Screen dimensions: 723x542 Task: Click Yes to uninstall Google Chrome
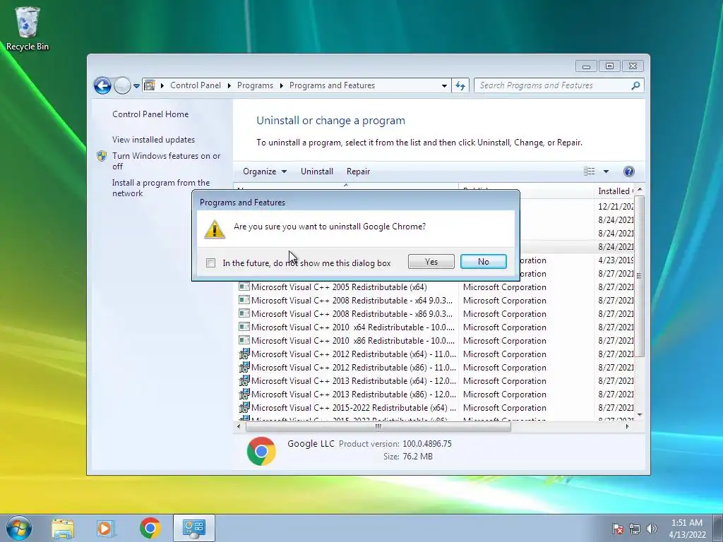[431, 262]
